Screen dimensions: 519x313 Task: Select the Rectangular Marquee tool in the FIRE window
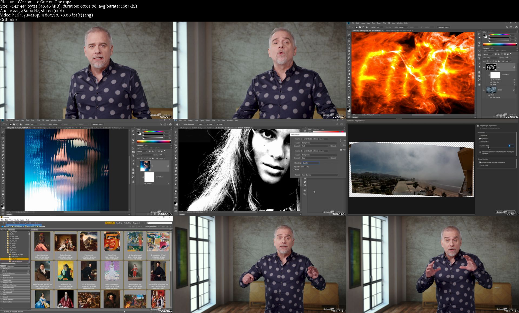coord(349,38)
